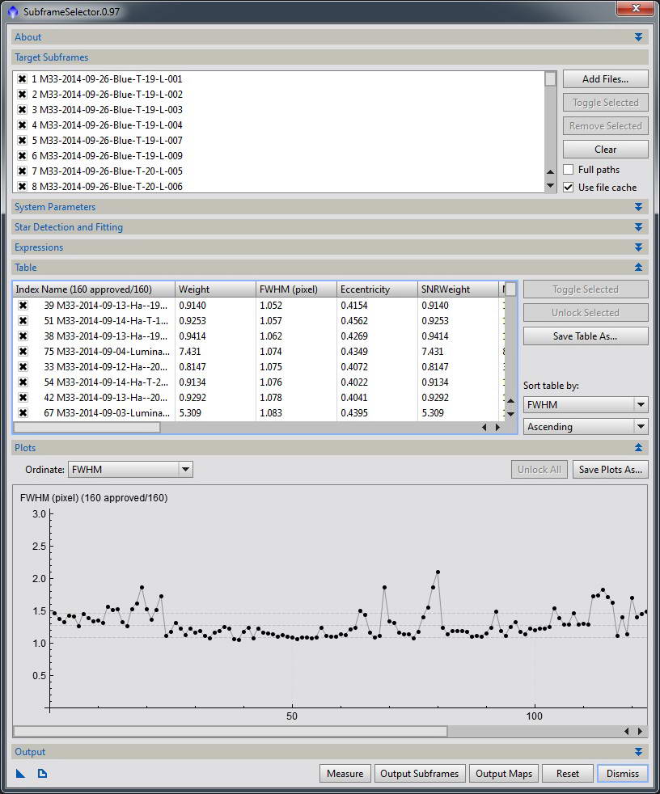Click the Add Files button
This screenshot has height=794, width=660.
pos(605,79)
